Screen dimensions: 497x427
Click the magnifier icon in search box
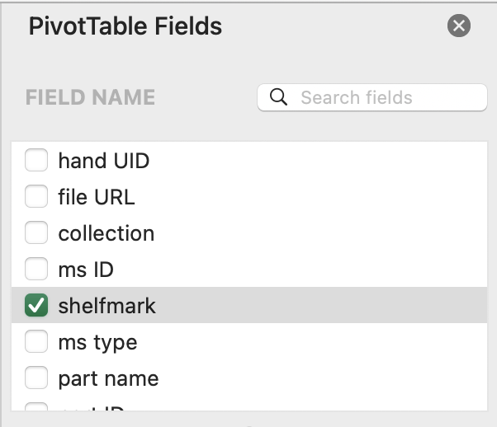[x=278, y=97]
